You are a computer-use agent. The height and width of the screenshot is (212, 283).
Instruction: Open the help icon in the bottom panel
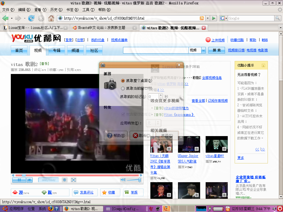(56, 209)
